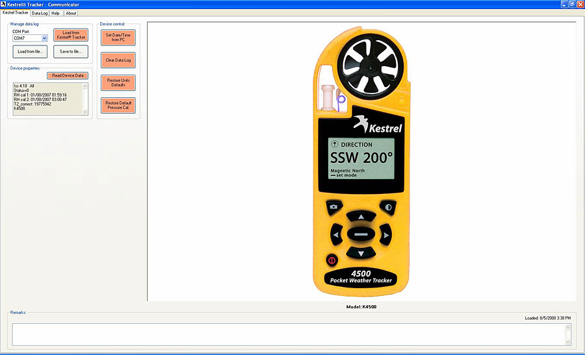The height and width of the screenshot is (355, 585).
Task: Click down arrow of Remarks scrollbar
Action: [x=568, y=342]
